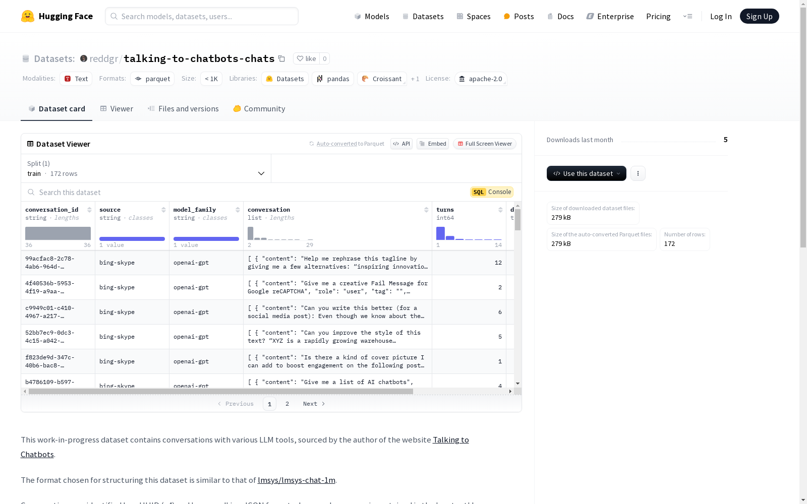Select the Datasets library tag
Image resolution: width=807 pixels, height=504 pixels.
click(285, 79)
